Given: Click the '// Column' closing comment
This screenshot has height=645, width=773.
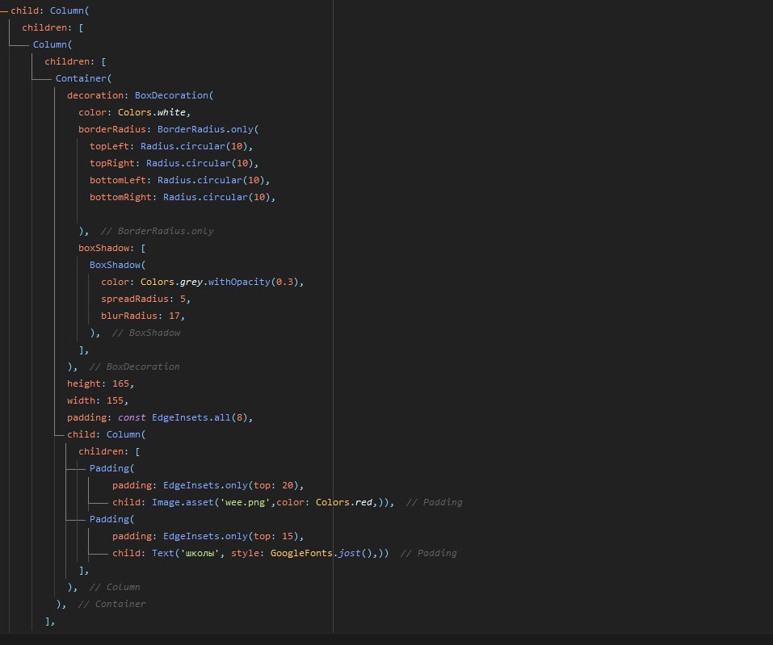Looking at the screenshot, I should click(x=115, y=588).
